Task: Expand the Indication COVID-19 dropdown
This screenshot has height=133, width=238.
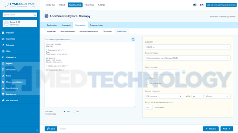Action: tap(187, 47)
